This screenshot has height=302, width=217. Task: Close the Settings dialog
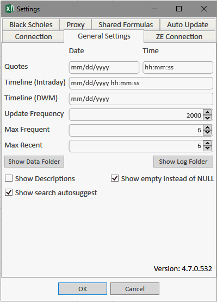pos(204,9)
